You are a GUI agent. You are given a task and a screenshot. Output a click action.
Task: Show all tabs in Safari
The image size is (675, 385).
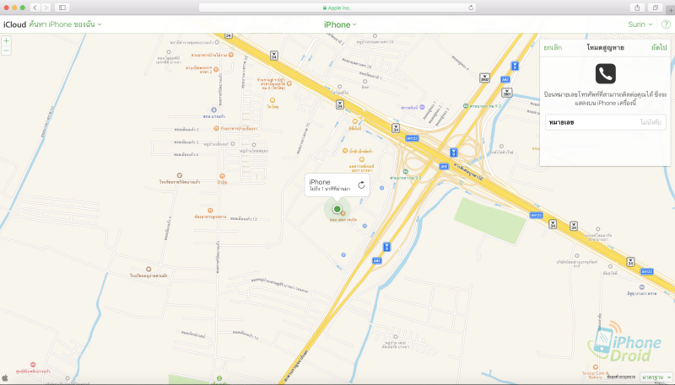click(x=656, y=8)
